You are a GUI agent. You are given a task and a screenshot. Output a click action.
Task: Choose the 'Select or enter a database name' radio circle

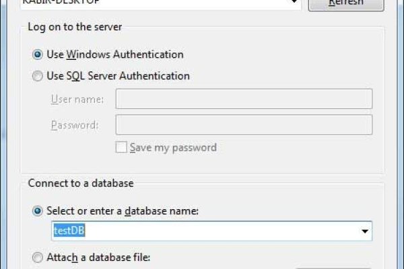pos(38,211)
